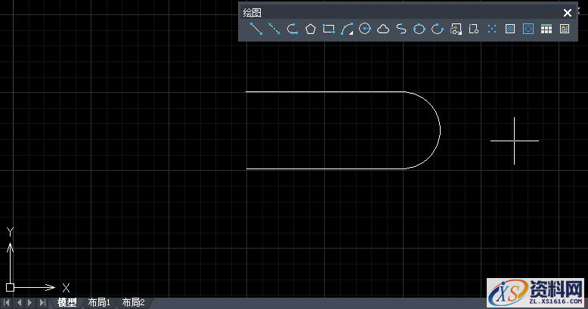Viewport: 588px width, 309px height.
Task: Open the 布局2 layout tab
Action: click(133, 303)
